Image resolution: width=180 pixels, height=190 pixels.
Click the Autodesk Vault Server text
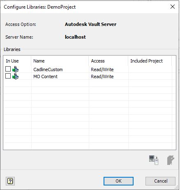91,24
